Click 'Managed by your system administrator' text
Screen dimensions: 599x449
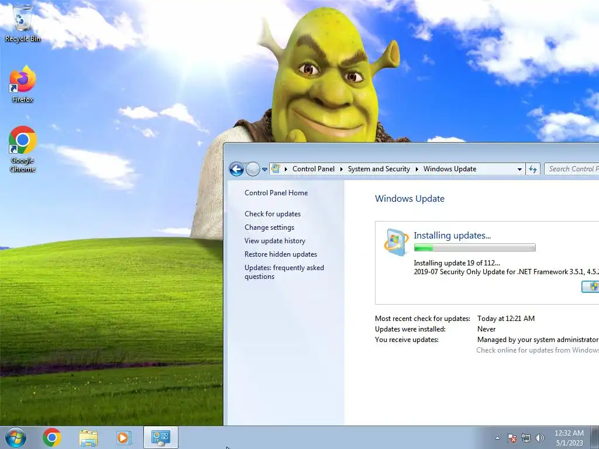point(538,340)
